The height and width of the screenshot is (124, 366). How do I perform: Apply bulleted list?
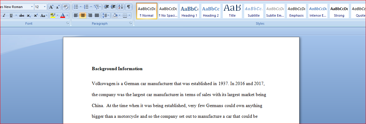76,7
